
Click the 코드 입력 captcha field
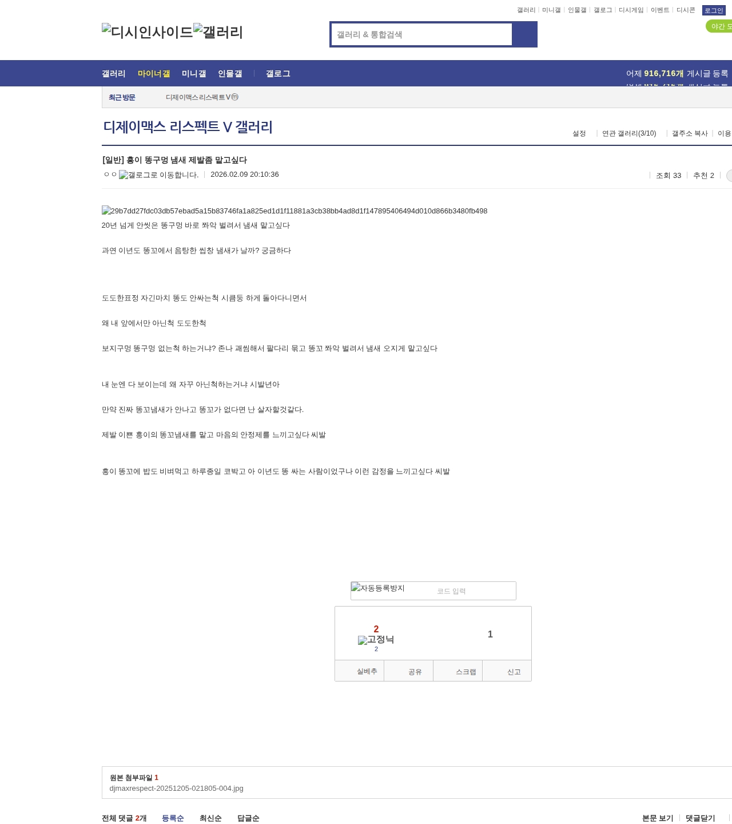pyautogui.click(x=474, y=591)
